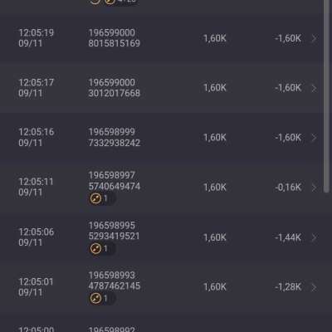Select round ID ending in 4787462145

[x=114, y=281]
